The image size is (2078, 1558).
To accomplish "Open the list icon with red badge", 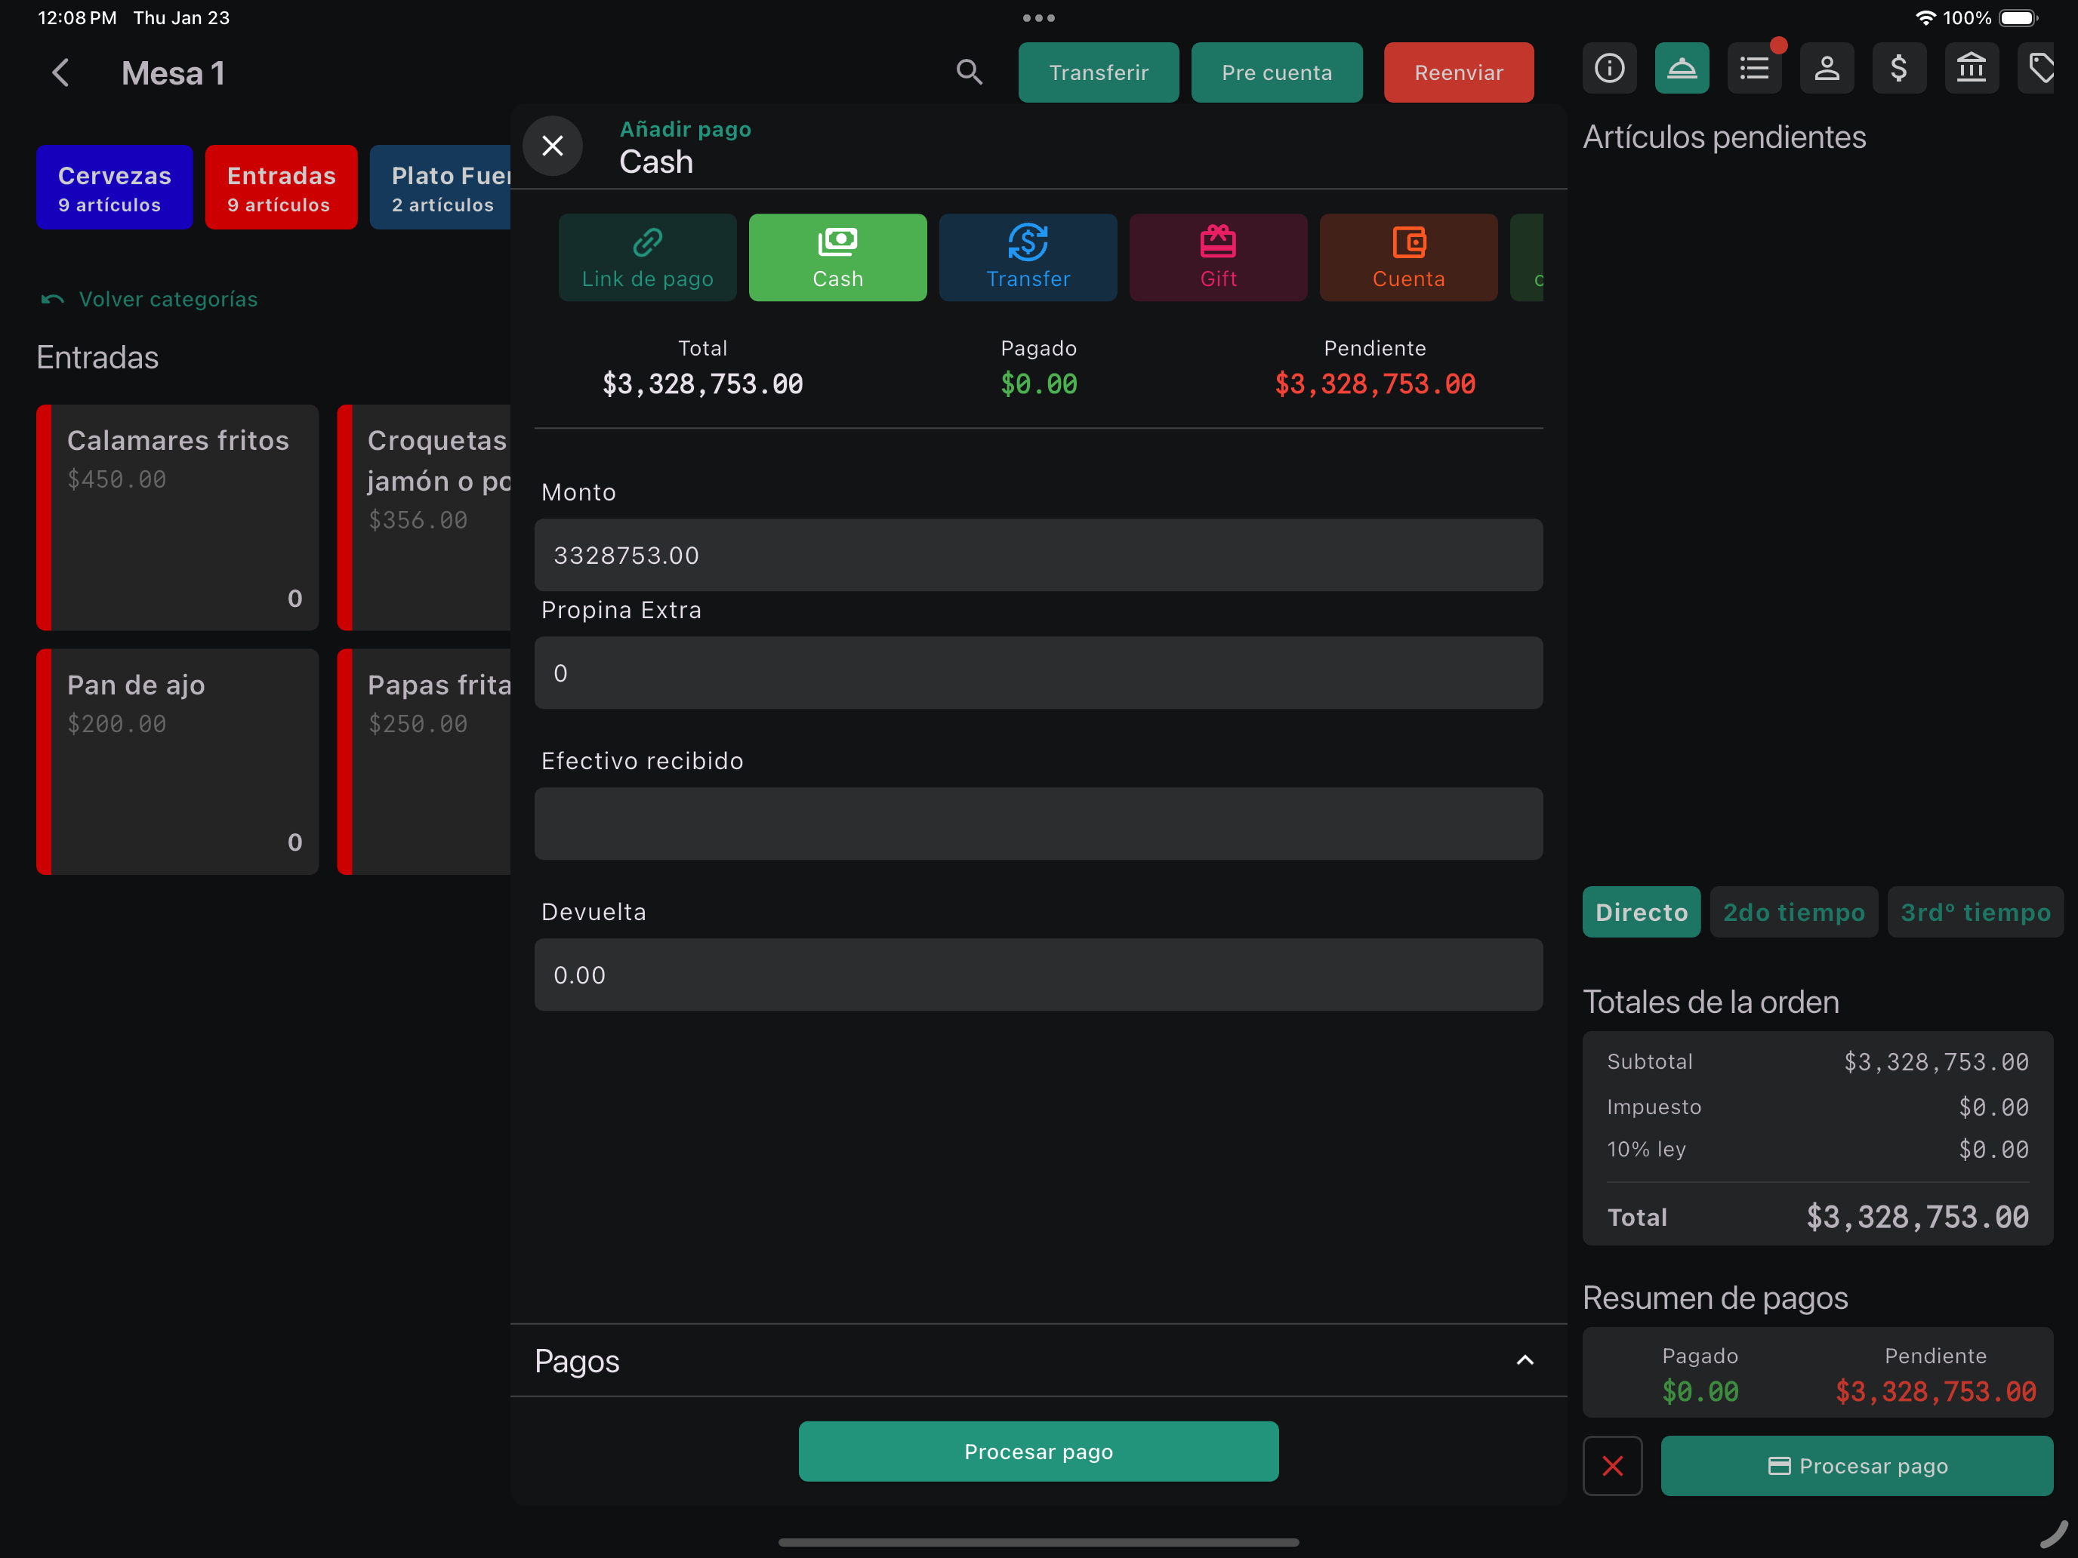I will tap(1754, 69).
